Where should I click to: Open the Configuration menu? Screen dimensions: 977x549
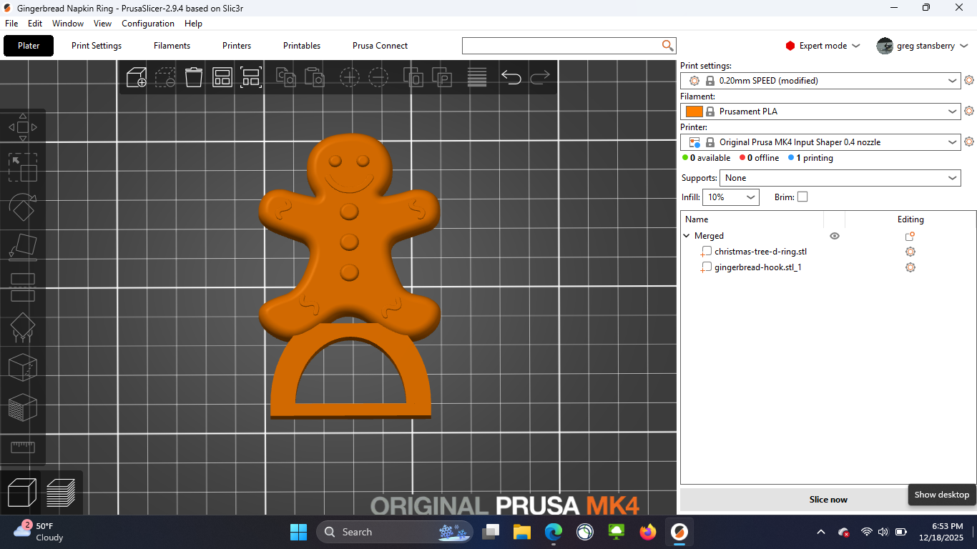[x=148, y=24]
